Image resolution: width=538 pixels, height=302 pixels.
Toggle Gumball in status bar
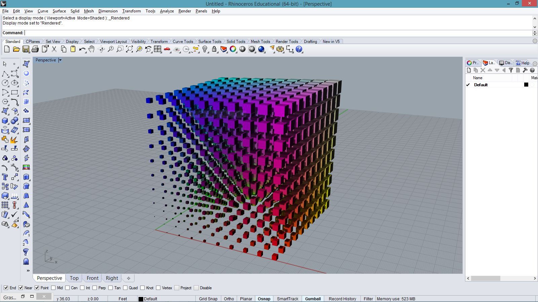point(313,299)
